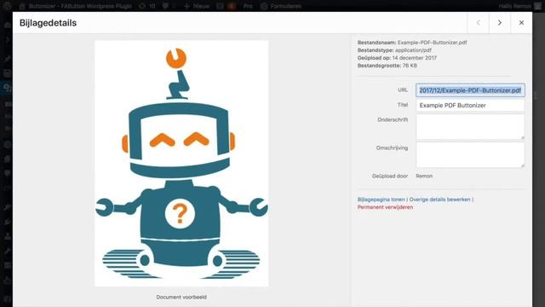Edit the Titel field
This screenshot has height=307, width=545.
(x=470, y=105)
